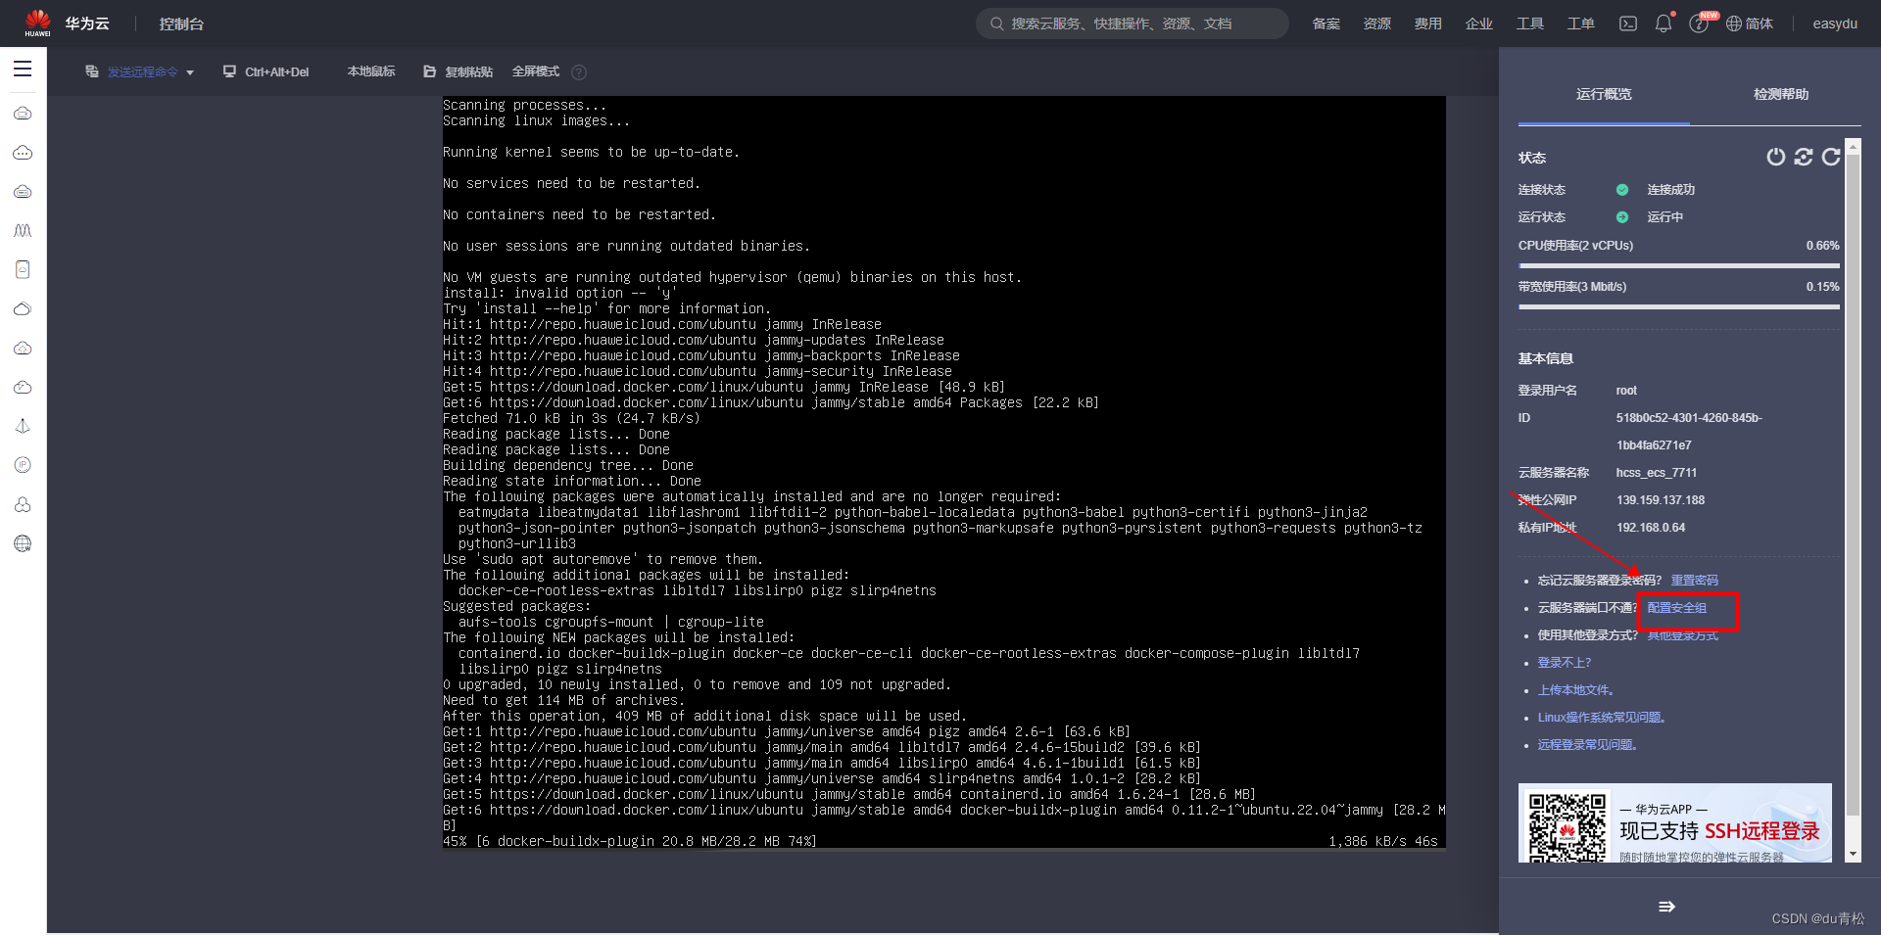The width and height of the screenshot is (1881, 935).
Task: Open the 工具 menu
Action: point(1530,23)
